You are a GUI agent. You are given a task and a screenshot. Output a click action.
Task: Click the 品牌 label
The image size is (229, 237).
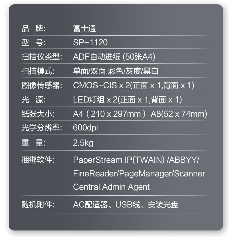click(34, 29)
